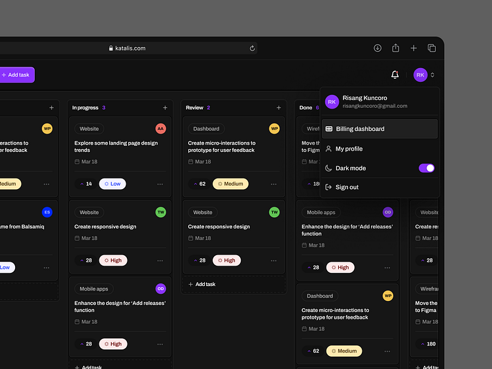The width and height of the screenshot is (492, 369).
Task: Click the Website tag on landing page trends card
Action: [x=89, y=129]
